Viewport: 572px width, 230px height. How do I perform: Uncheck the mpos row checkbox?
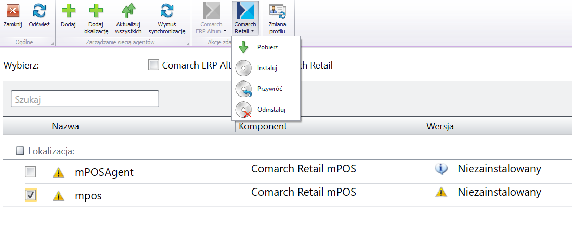point(30,195)
